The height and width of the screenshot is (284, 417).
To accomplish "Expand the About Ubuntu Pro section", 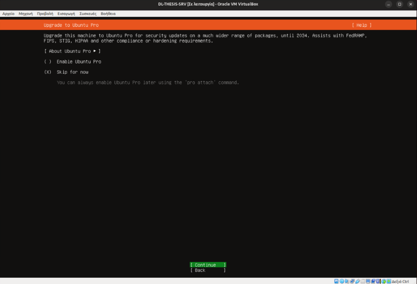I will [73, 51].
